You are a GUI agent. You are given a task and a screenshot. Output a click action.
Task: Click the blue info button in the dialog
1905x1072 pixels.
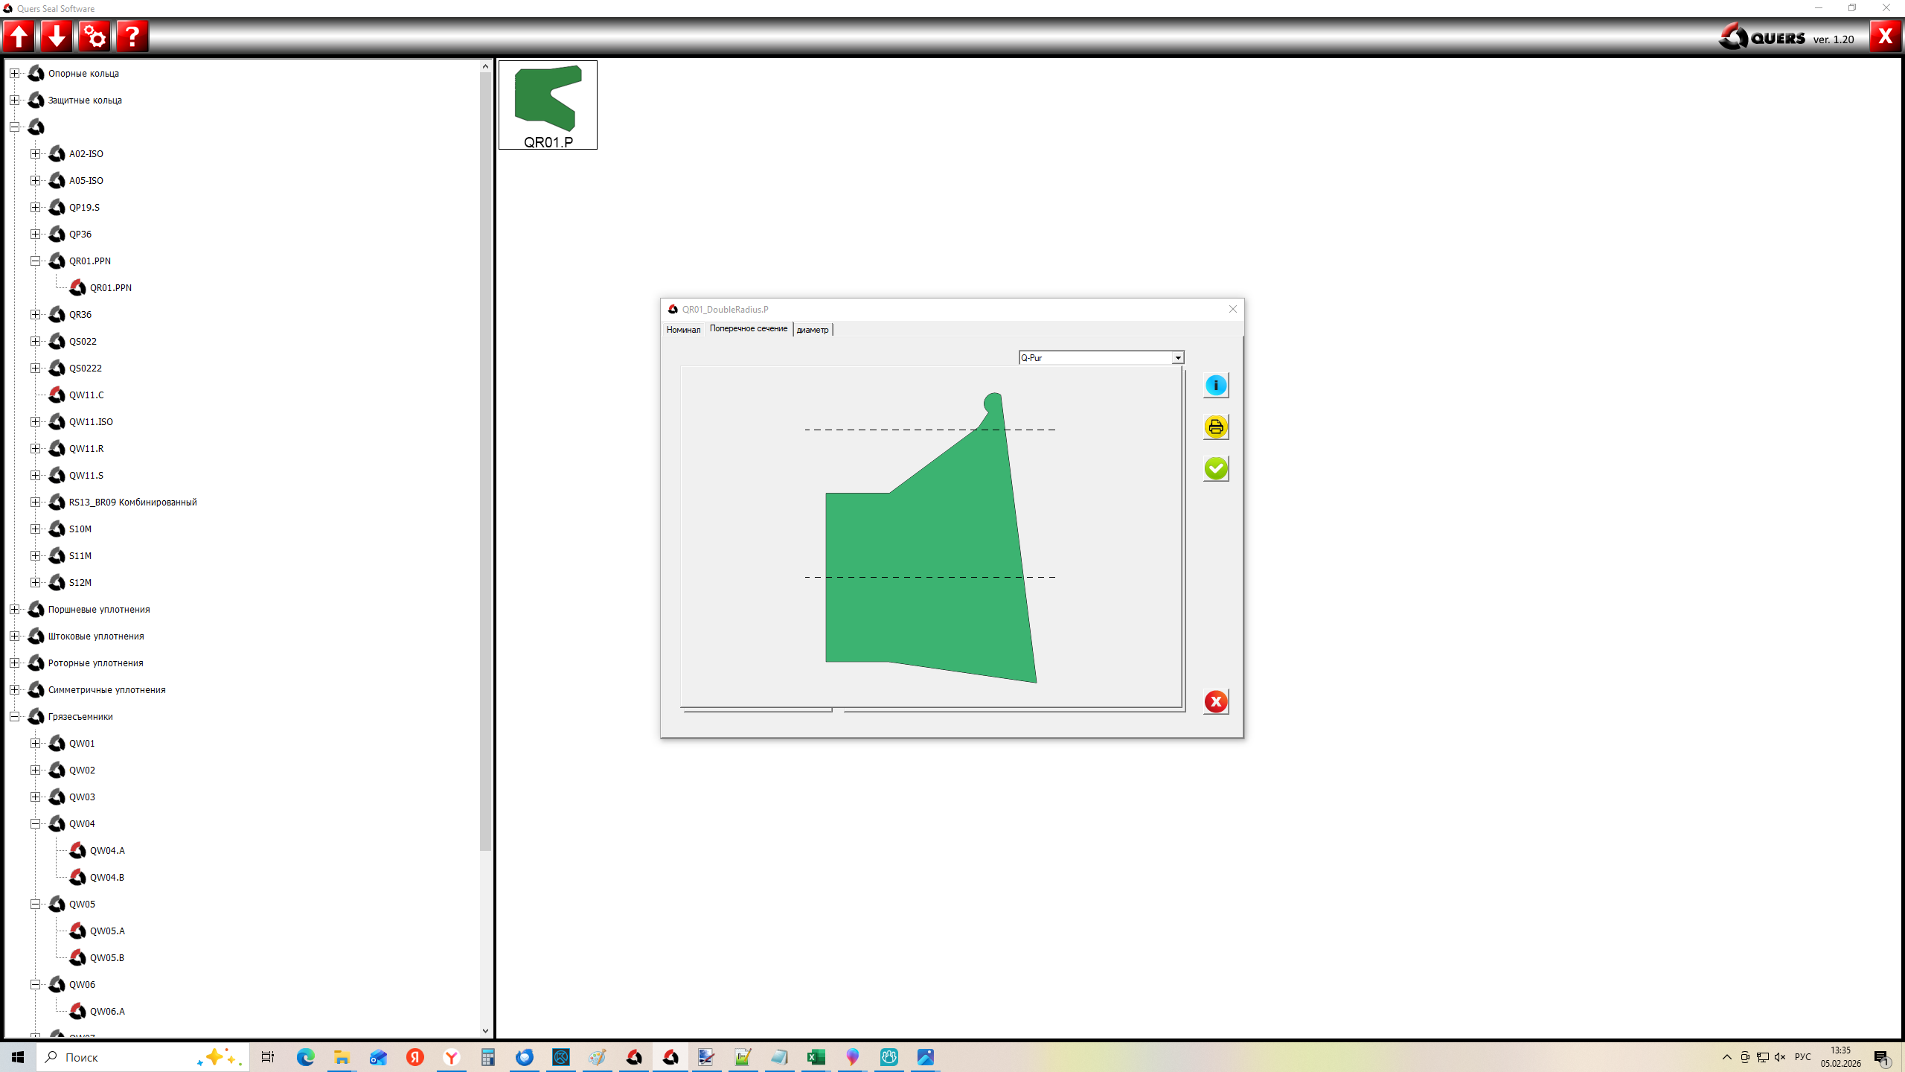tap(1215, 385)
